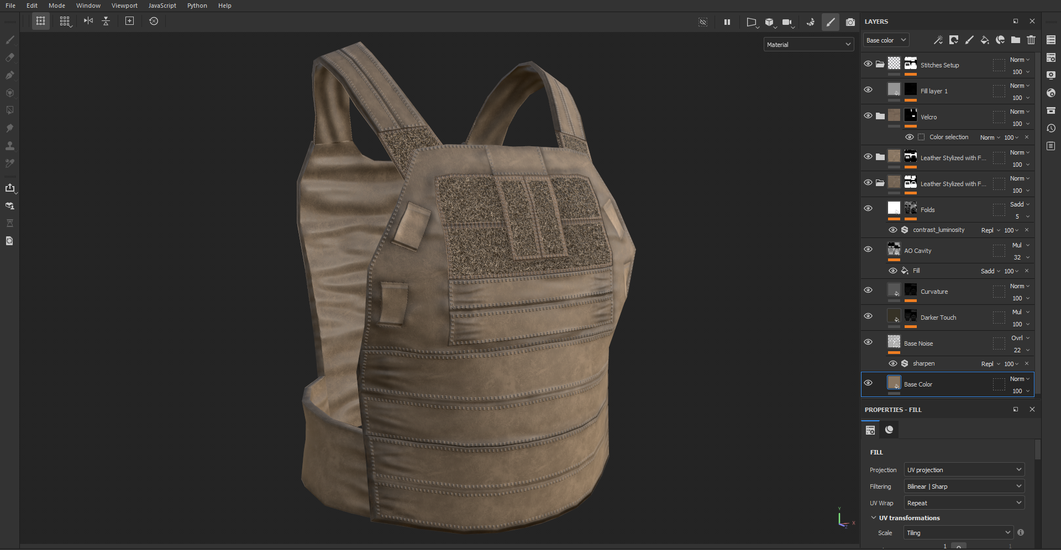This screenshot has height=550, width=1061.
Task: Open the Material viewport mode dropdown
Action: (808, 45)
